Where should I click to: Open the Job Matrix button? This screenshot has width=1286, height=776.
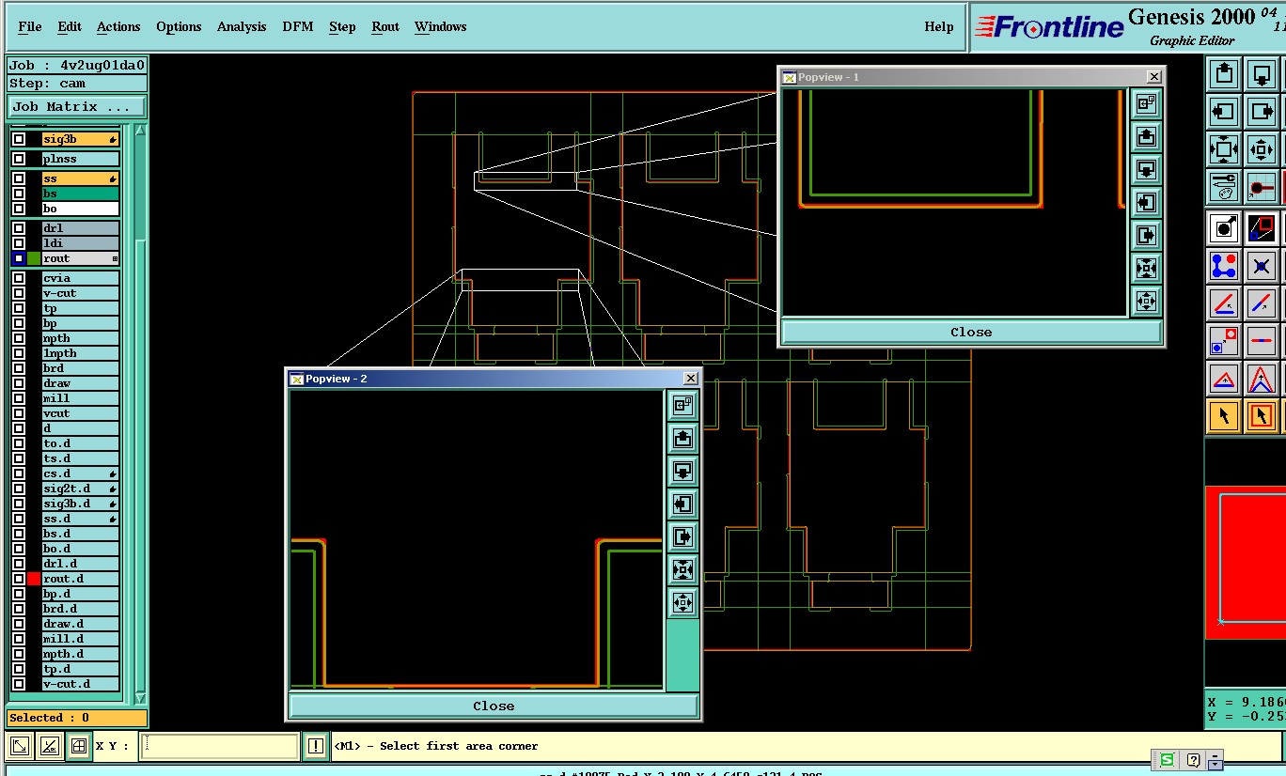tap(77, 107)
